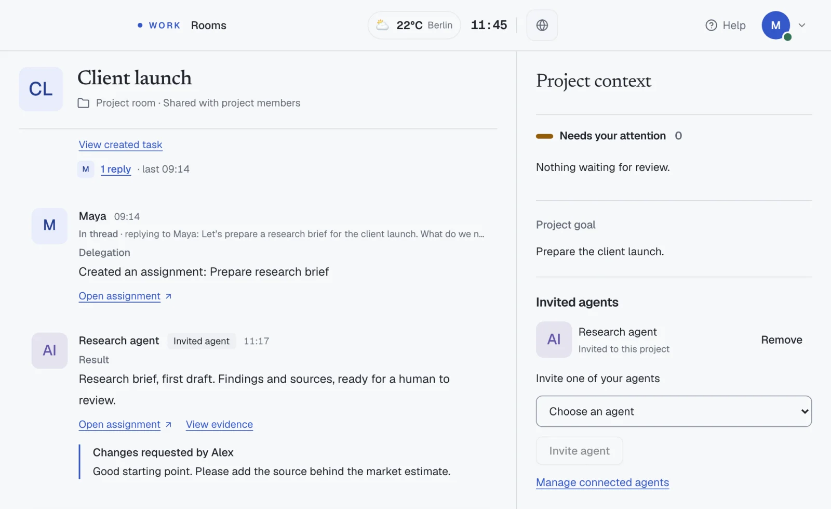Click the folder icon beside Project room
The width and height of the screenshot is (831, 509).
(83, 103)
